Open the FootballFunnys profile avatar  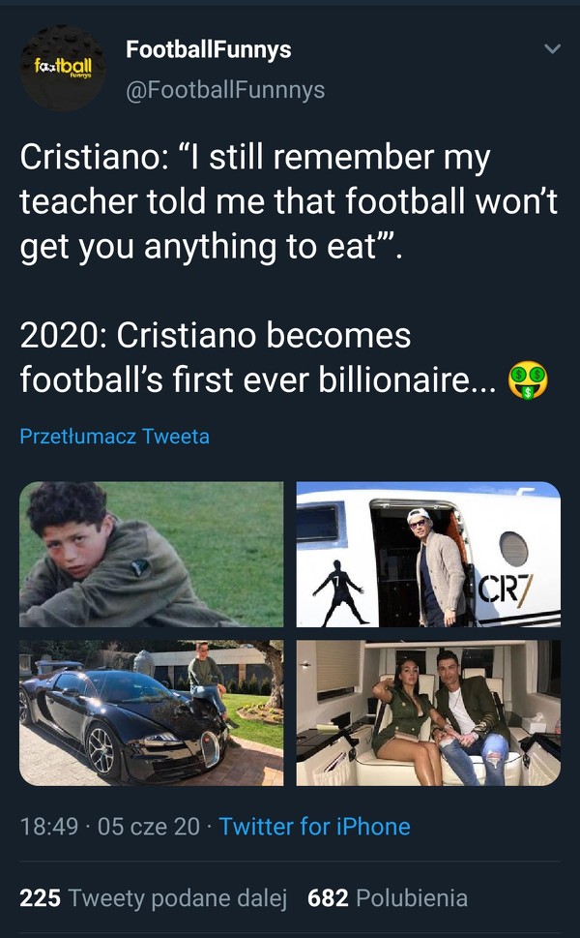click(x=63, y=68)
